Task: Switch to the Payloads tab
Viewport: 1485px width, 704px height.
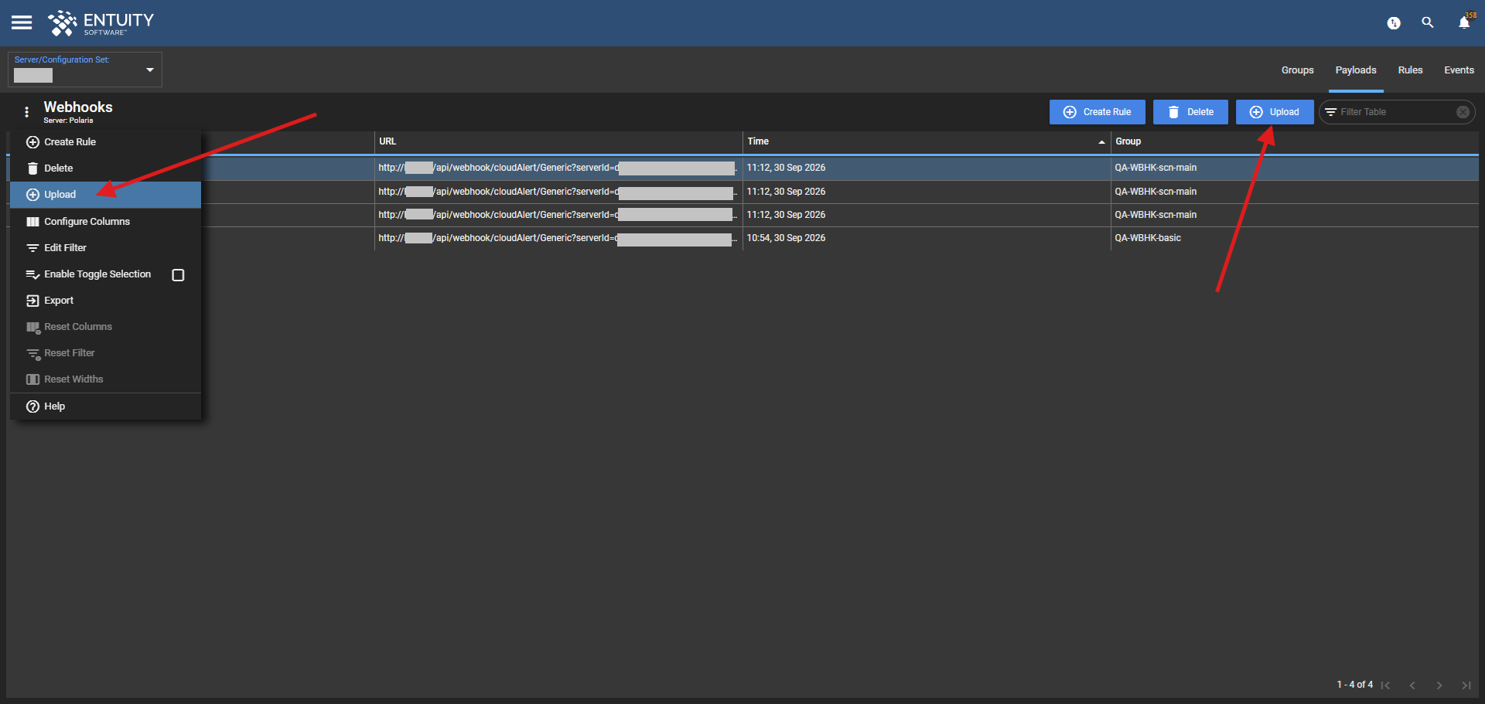Action: coord(1356,70)
